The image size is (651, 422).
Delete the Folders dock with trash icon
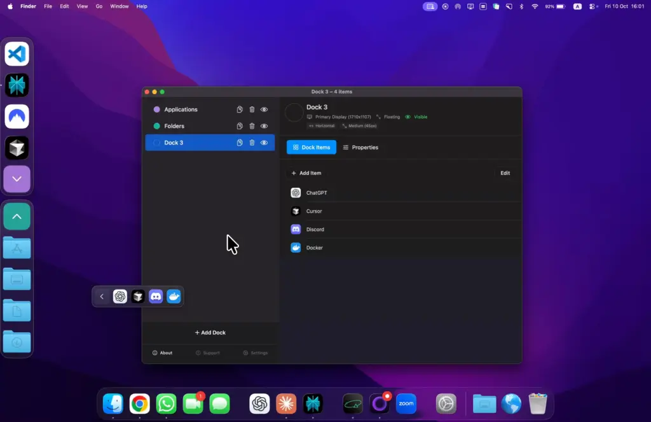click(252, 126)
